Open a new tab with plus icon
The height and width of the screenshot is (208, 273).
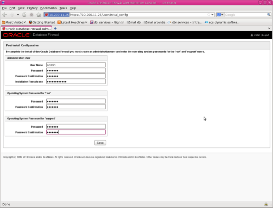click(x=55, y=29)
